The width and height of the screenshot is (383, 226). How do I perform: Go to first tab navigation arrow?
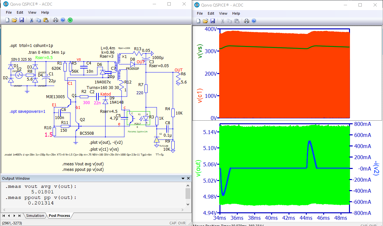coord(4,216)
